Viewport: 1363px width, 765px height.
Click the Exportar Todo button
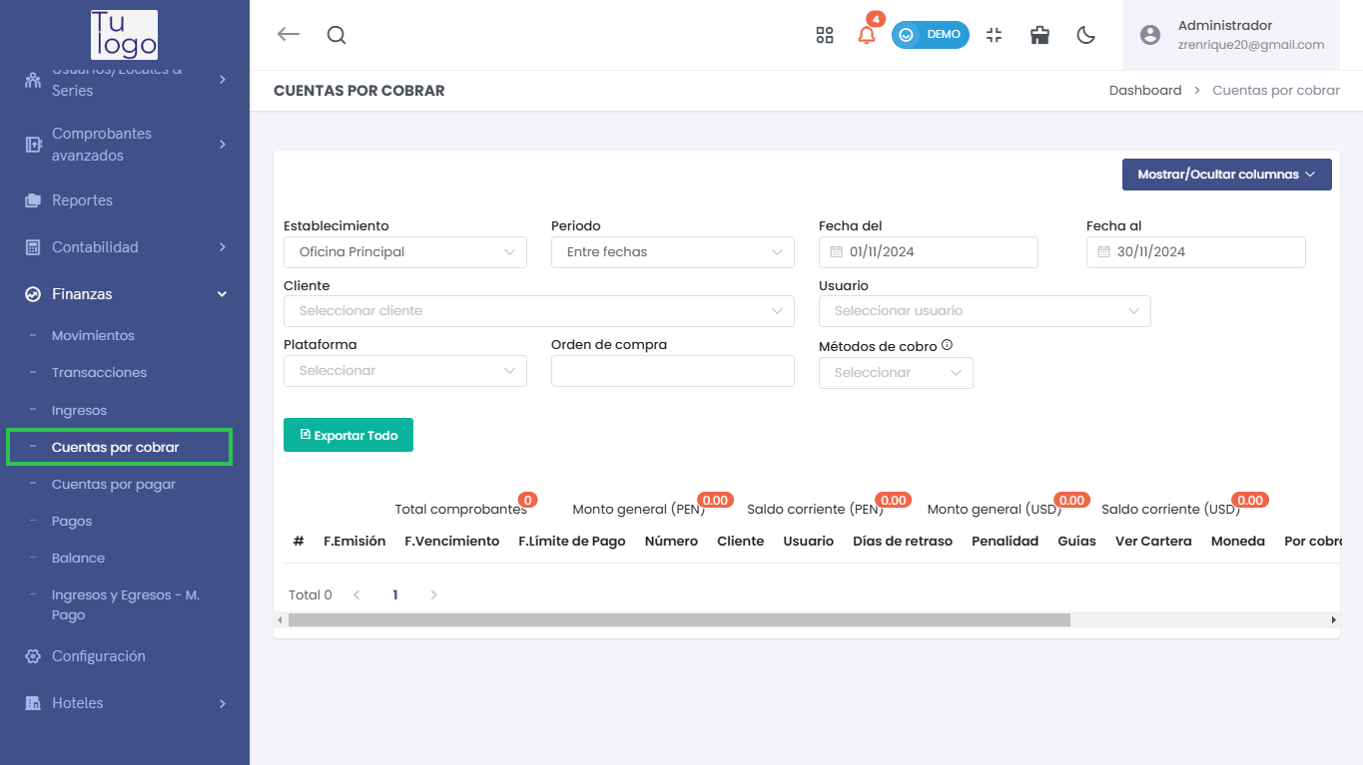[348, 436]
